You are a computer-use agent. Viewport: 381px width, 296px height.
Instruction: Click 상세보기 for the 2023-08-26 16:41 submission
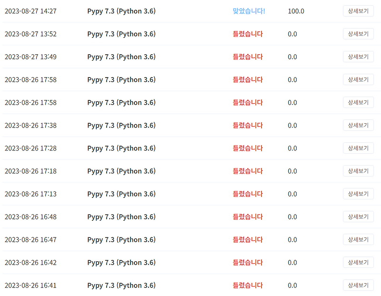pos(358,285)
